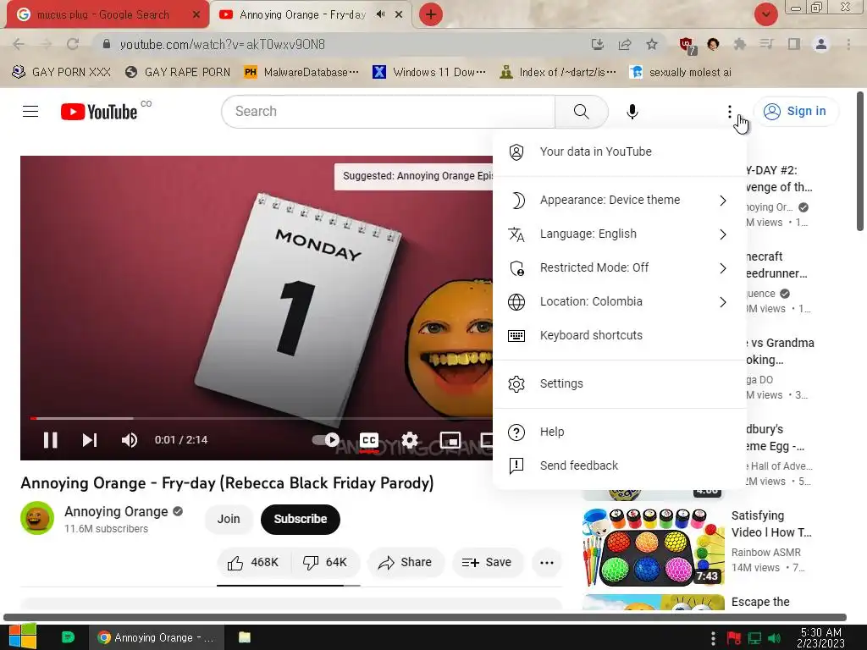
Task: Show taskbar clock 5:30 AM
Action: pos(820,637)
